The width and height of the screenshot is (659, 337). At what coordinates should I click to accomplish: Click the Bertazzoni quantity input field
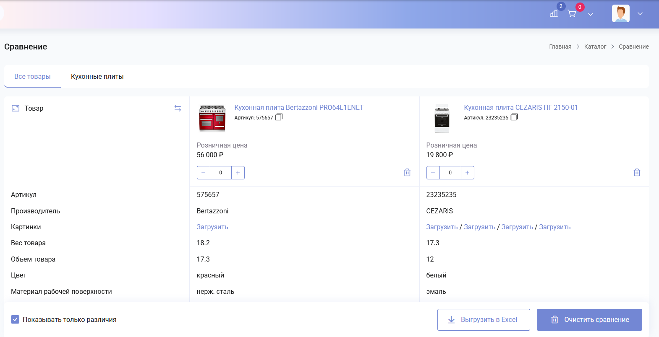click(221, 173)
